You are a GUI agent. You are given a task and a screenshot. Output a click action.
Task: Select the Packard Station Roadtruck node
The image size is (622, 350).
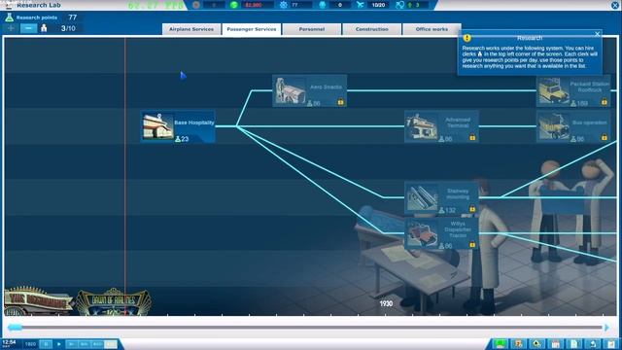point(573,90)
